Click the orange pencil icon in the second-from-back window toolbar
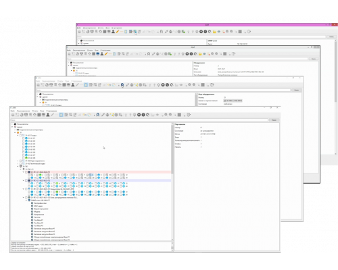Image resolution: width=338 pixels, height=270 pixels. [106, 54]
